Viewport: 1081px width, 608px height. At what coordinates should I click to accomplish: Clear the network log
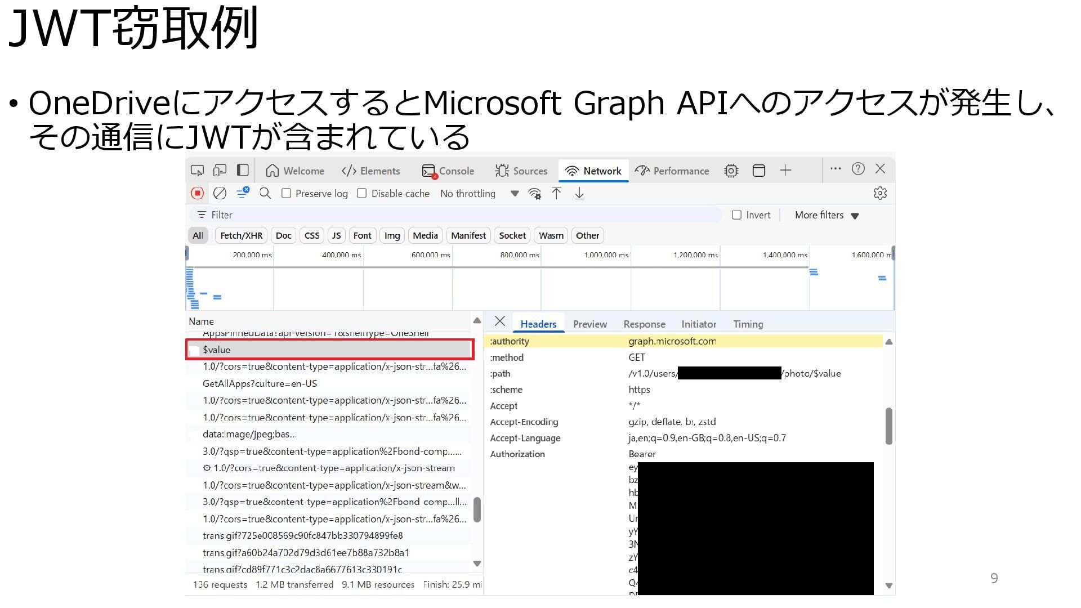pos(220,194)
